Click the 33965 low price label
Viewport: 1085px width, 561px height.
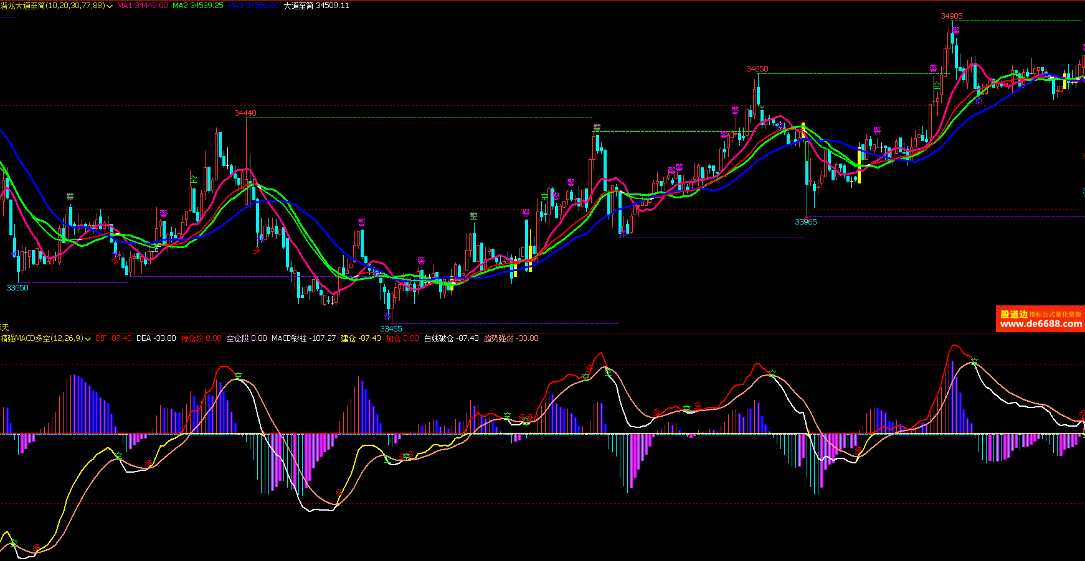click(805, 222)
